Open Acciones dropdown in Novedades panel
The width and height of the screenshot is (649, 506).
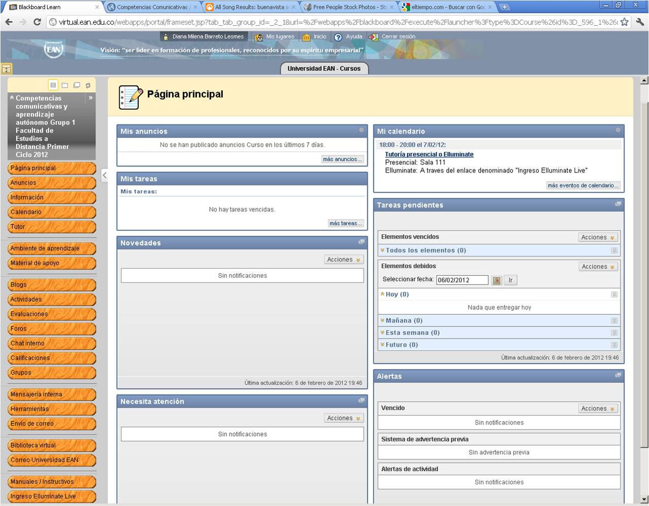coord(343,260)
